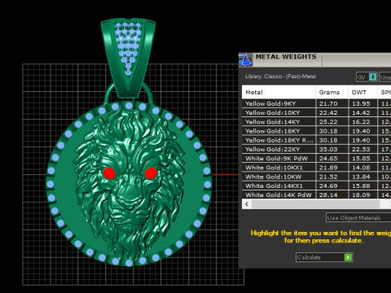Click the 21.89 grams value
The image size is (391, 293).
328,168
